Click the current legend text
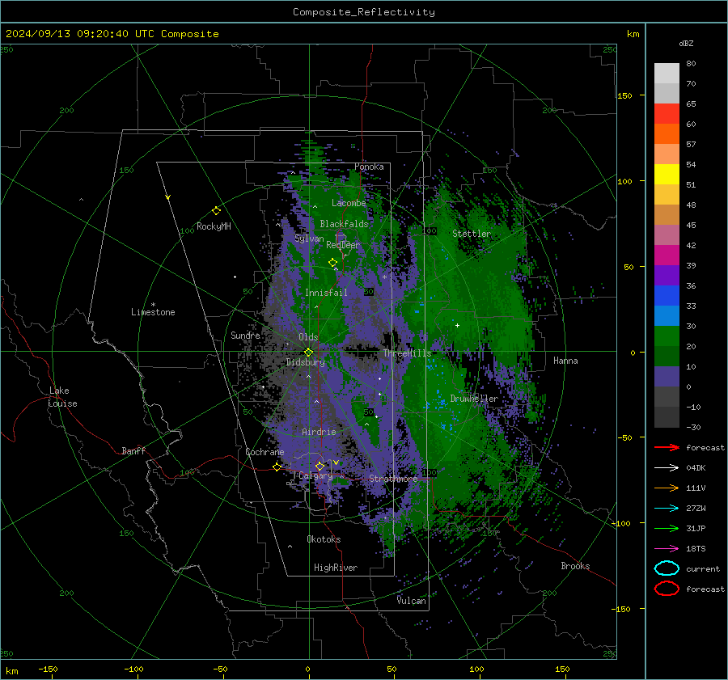 coord(703,568)
